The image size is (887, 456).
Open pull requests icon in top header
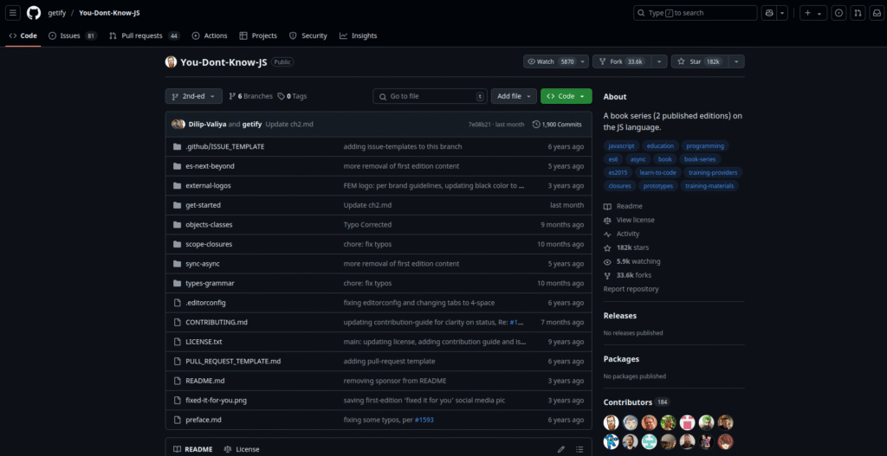[x=858, y=12]
